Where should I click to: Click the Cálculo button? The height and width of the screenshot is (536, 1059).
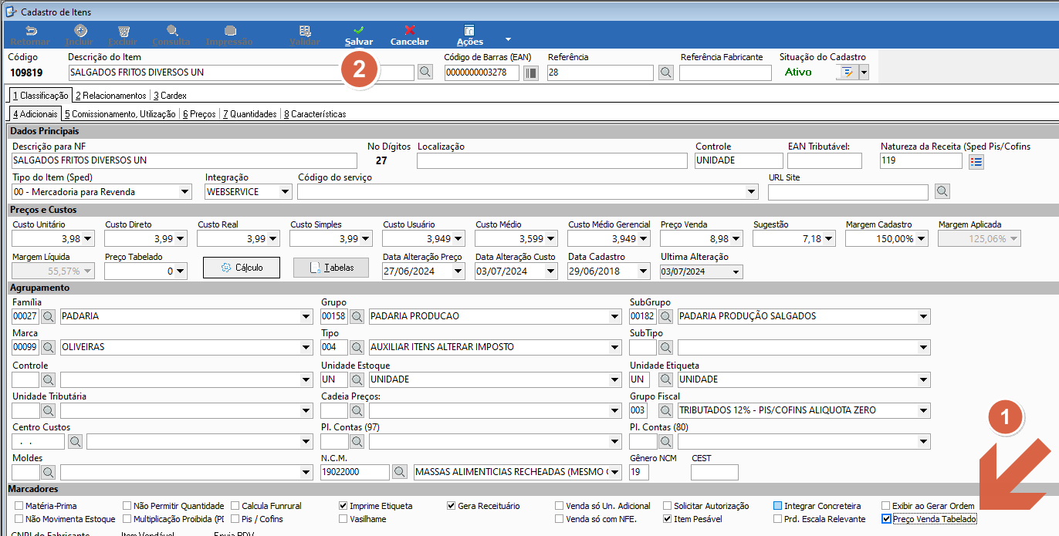[242, 268]
